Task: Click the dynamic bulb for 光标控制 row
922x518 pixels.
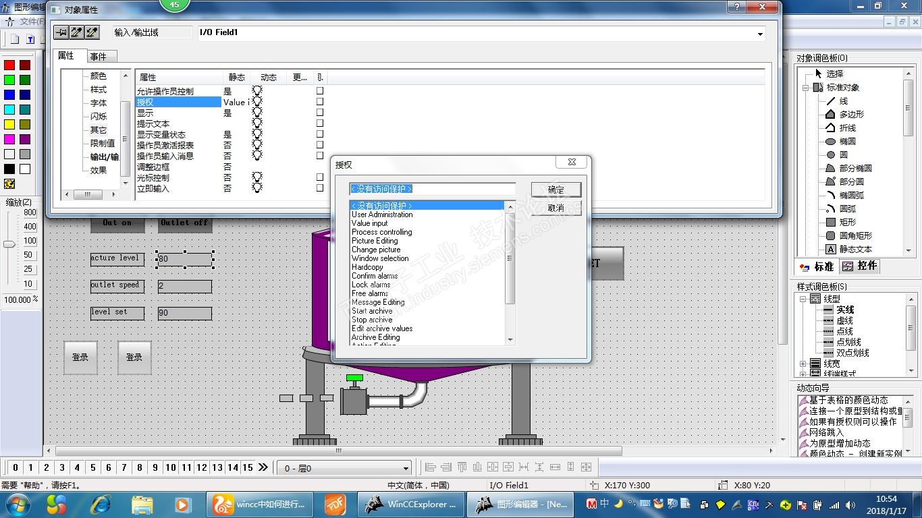Action: (257, 177)
